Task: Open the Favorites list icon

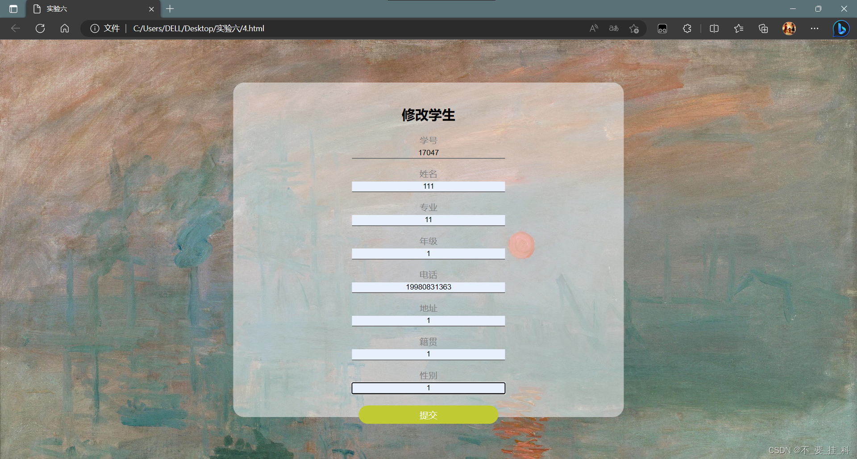Action: pos(739,29)
